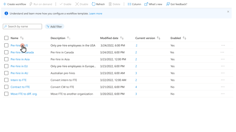Click the Disable X toolbar button
236x132 pixels.
coord(82,4)
